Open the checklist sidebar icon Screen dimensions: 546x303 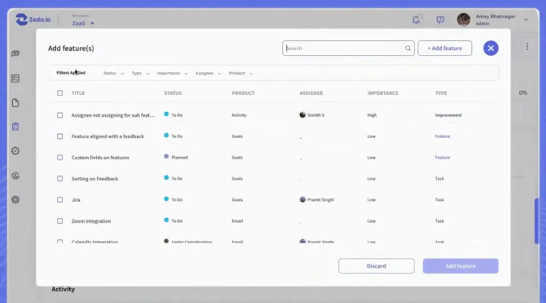[x=15, y=78]
